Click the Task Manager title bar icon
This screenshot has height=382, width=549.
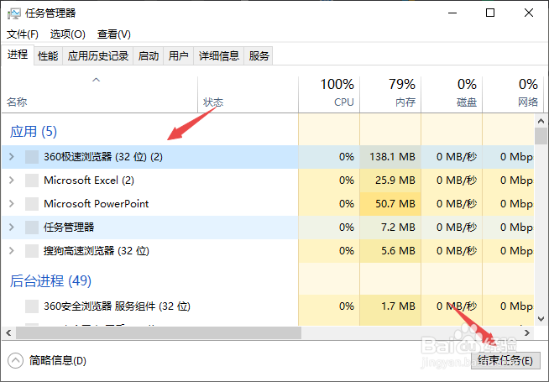click(x=14, y=13)
